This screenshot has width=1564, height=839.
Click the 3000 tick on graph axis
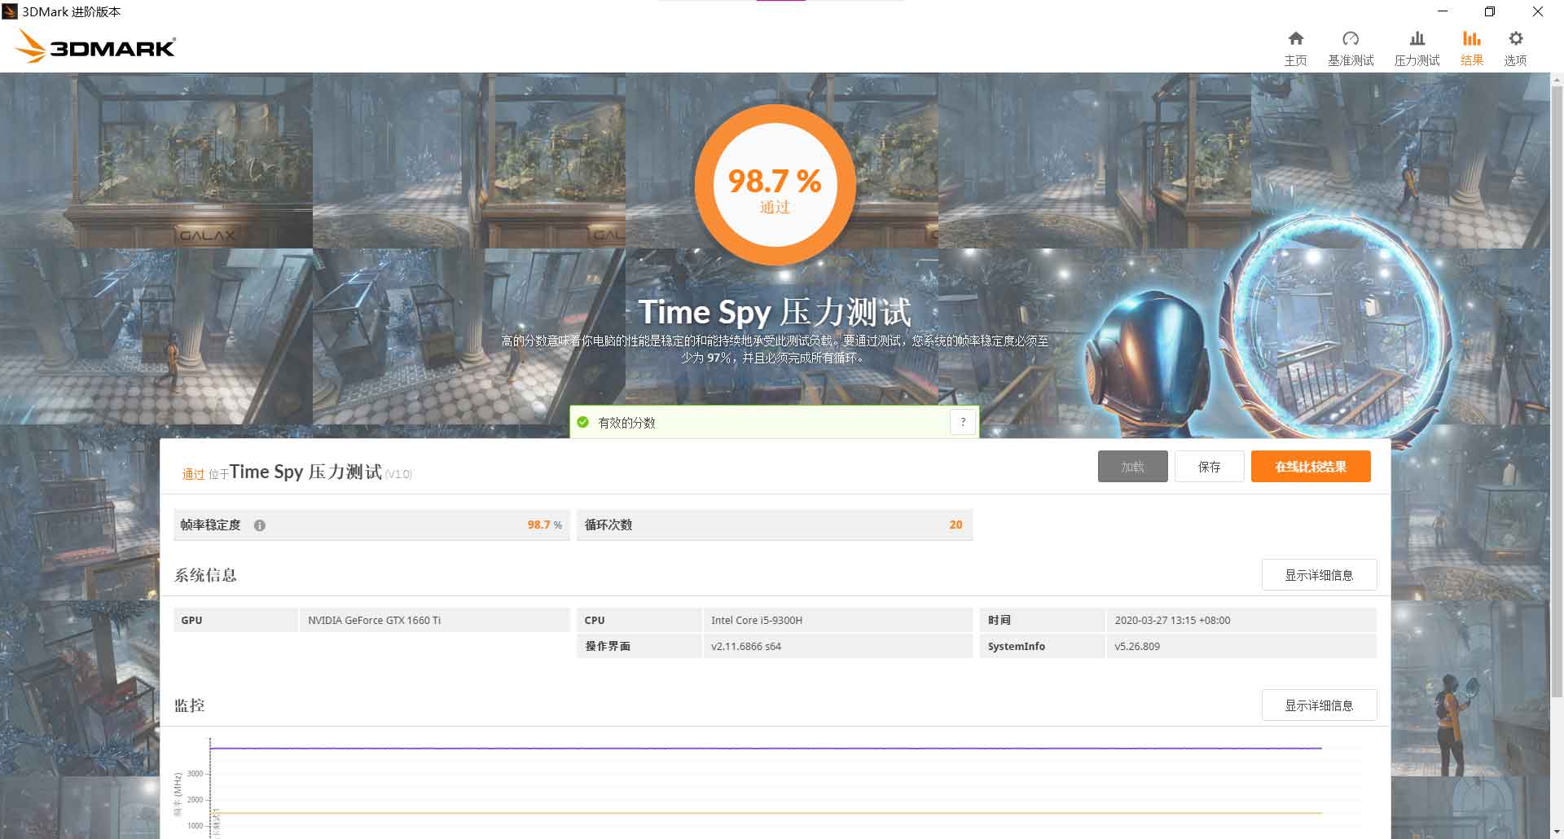[x=195, y=774]
